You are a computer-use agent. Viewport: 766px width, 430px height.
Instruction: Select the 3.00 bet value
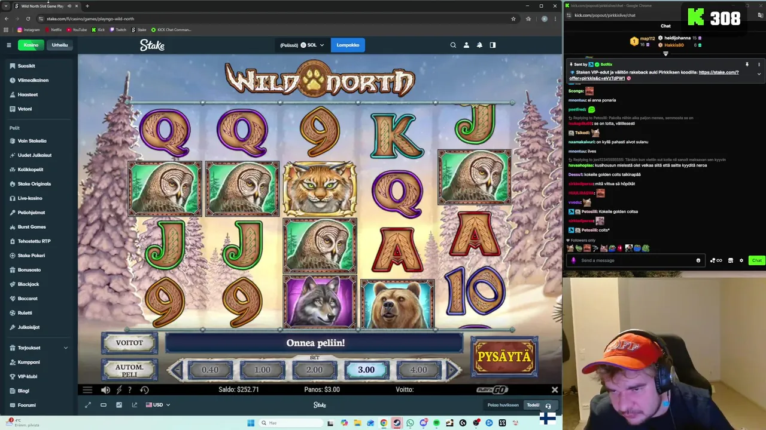[366, 370]
